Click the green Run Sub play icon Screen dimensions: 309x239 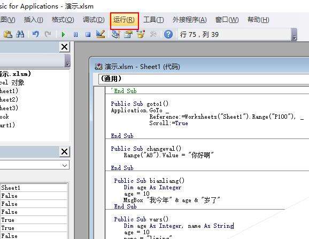[63, 35]
